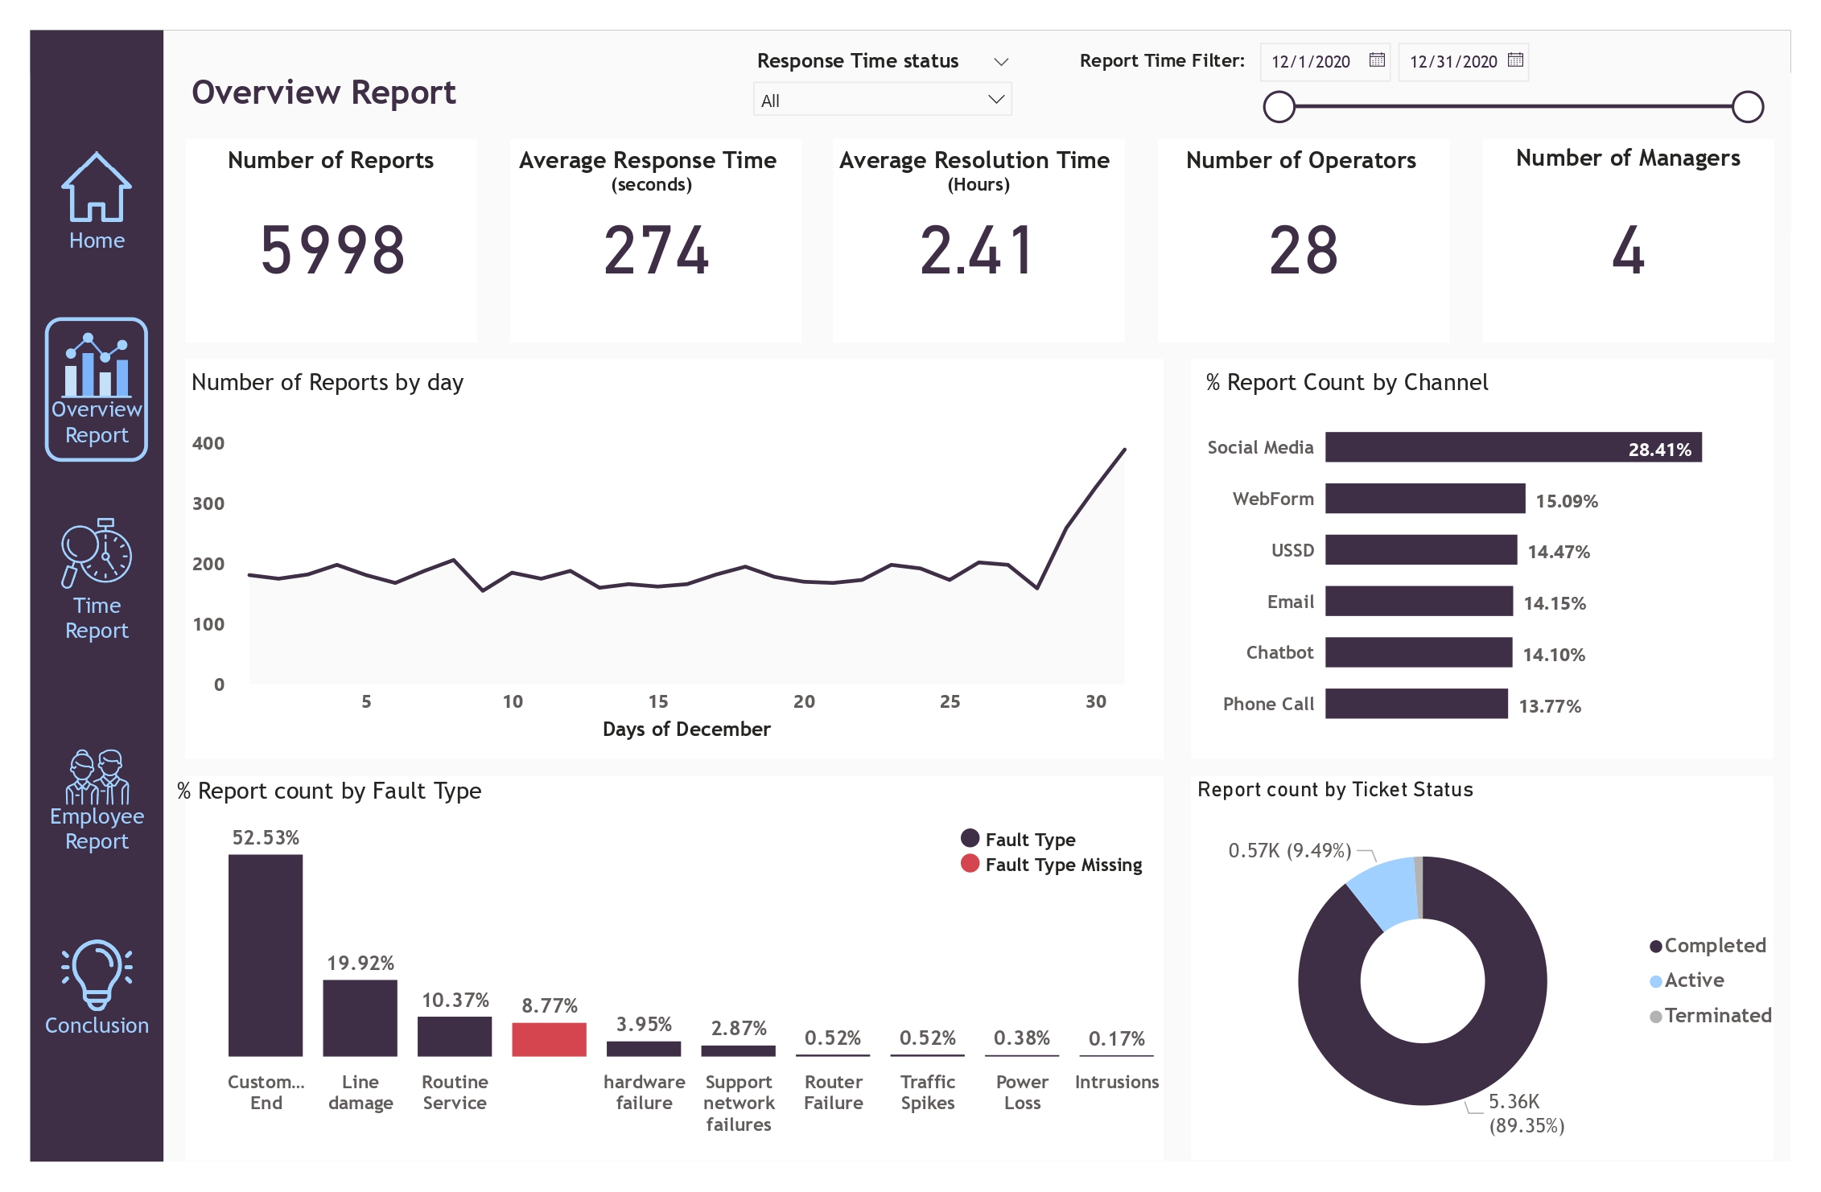Select the Social Media bar
This screenshot has width=1821, height=1192.
1513,448
